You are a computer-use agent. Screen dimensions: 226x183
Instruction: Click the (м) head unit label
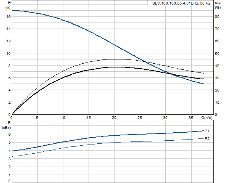[8, 8]
